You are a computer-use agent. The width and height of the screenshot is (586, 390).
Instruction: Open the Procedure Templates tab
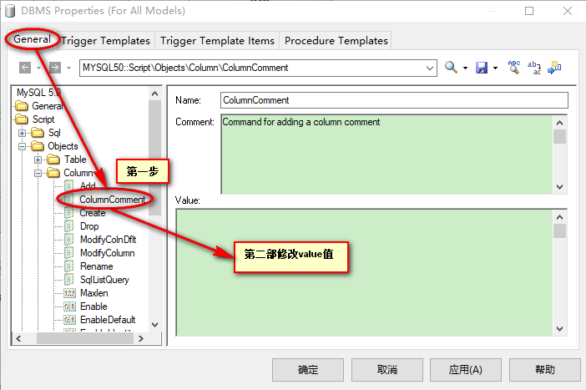336,40
